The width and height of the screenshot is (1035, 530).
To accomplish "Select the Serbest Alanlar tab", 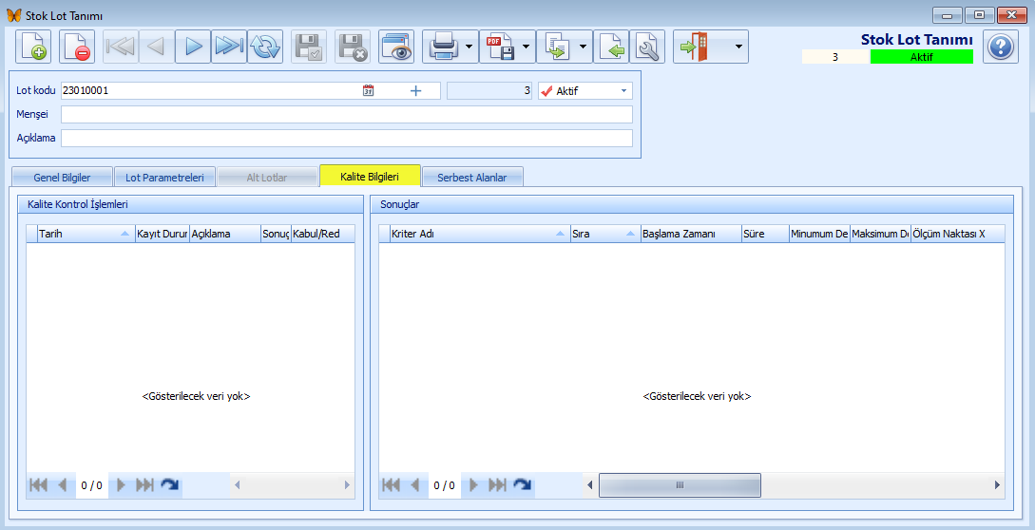I will click(472, 178).
